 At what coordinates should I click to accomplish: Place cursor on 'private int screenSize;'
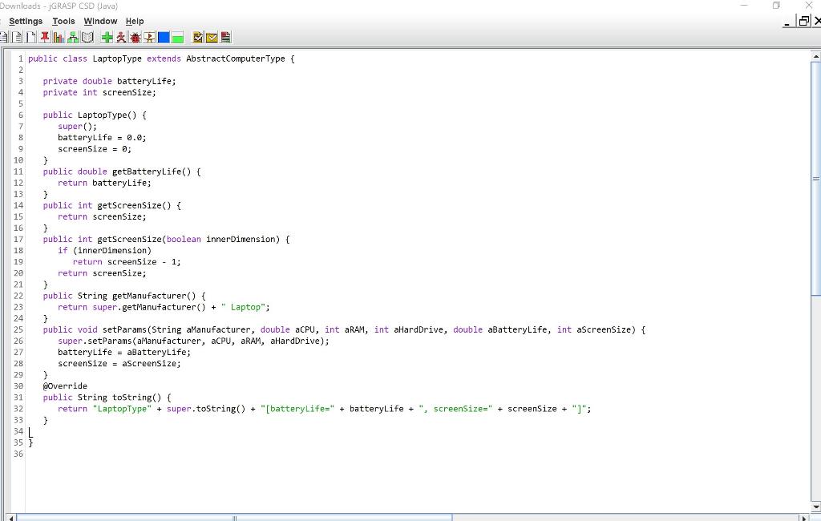(x=99, y=93)
